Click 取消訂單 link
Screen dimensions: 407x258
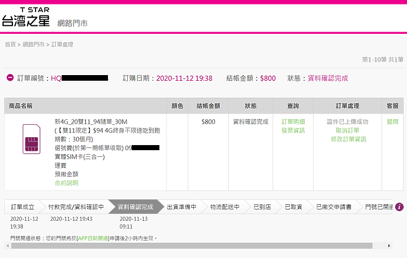(x=347, y=130)
